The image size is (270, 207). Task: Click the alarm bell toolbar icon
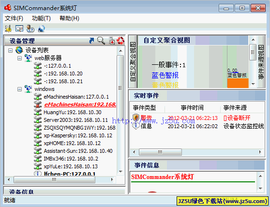pos(8,29)
